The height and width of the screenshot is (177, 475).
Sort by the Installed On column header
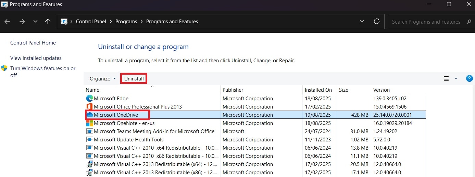click(318, 90)
